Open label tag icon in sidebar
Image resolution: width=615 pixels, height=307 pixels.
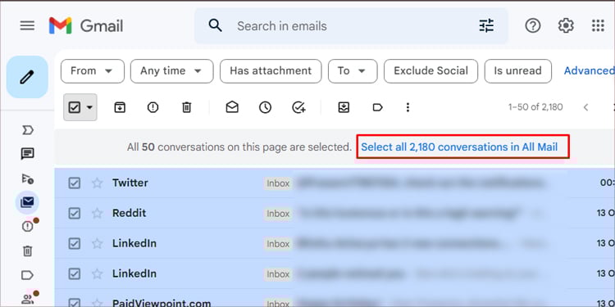27,275
